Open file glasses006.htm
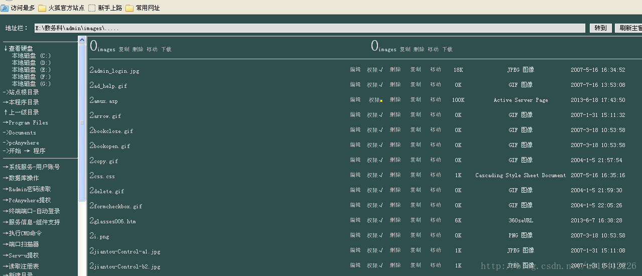The image size is (642, 276). [x=115, y=221]
